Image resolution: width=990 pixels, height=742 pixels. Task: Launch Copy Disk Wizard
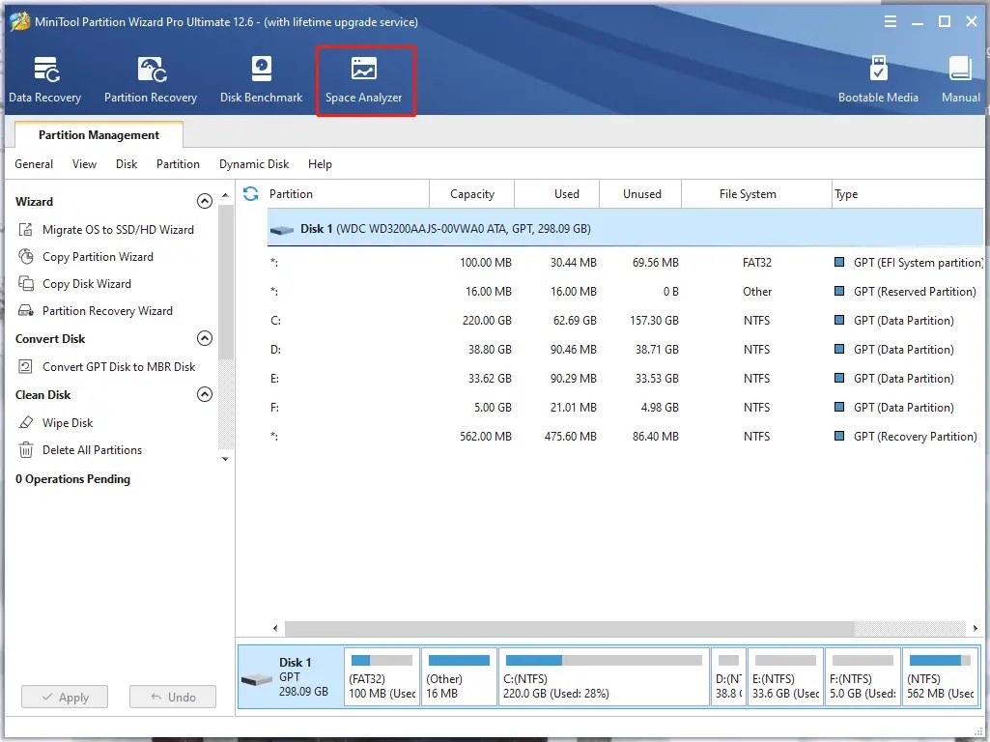pyautogui.click(x=75, y=284)
